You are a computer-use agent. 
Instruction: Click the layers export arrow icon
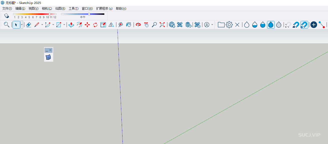point(188,25)
